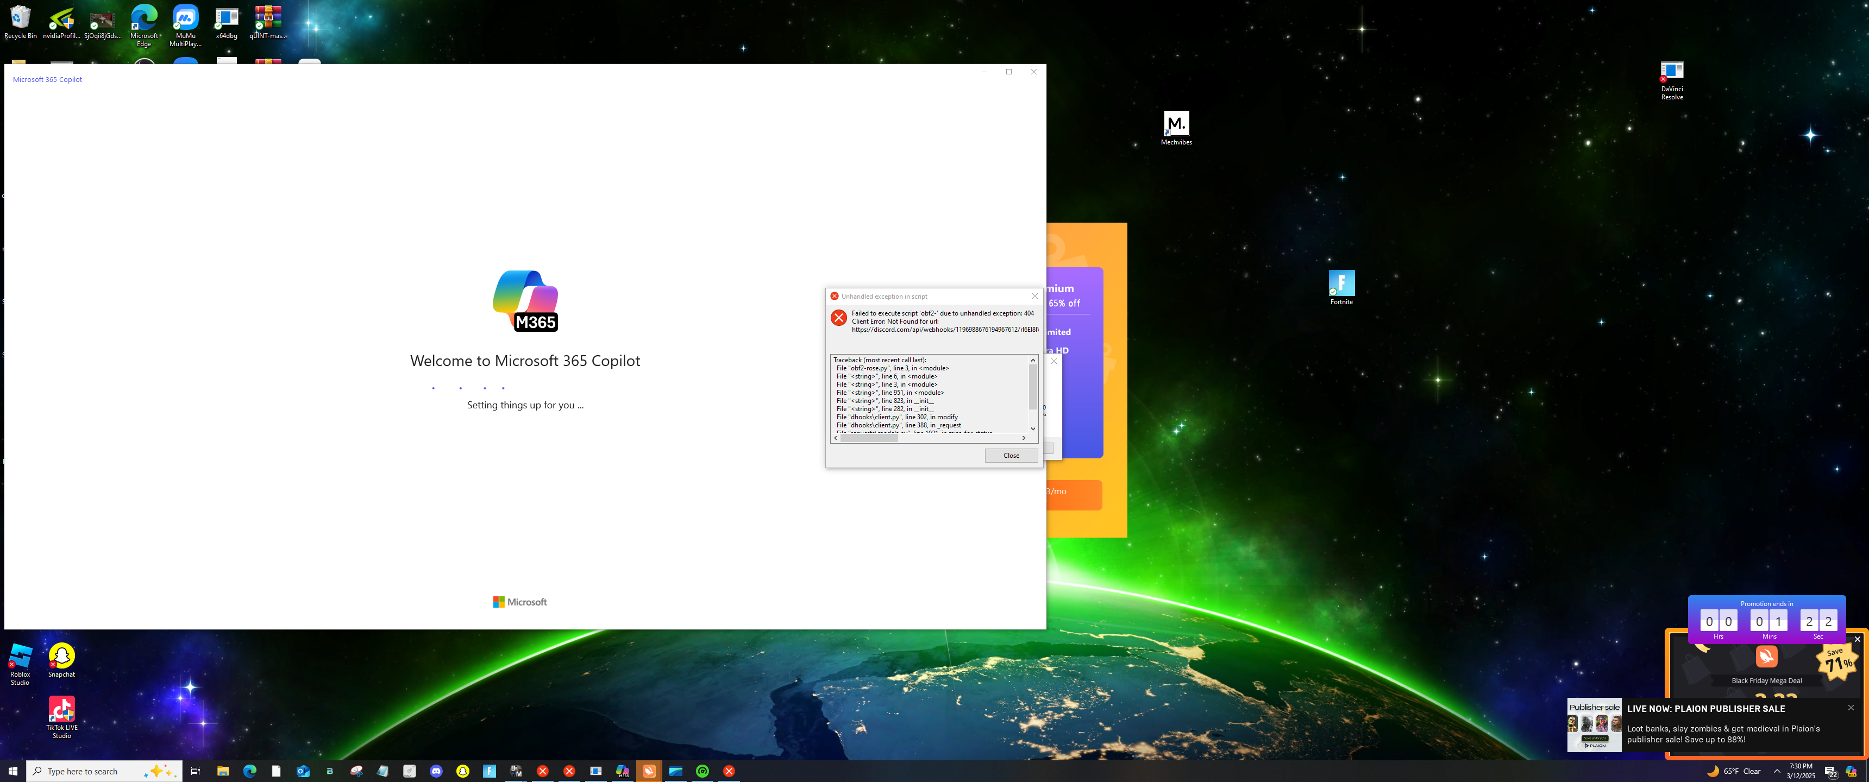Open Task View from the taskbar

[x=195, y=771]
